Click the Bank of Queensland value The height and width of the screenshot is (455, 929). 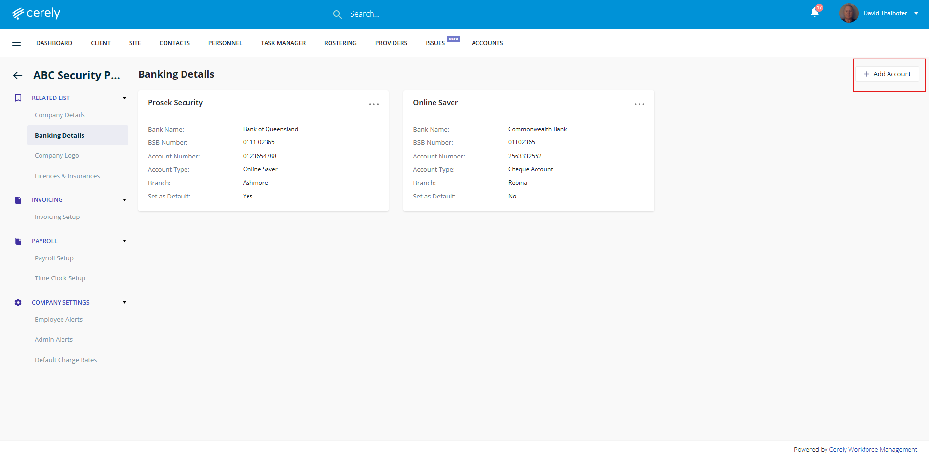(x=270, y=129)
